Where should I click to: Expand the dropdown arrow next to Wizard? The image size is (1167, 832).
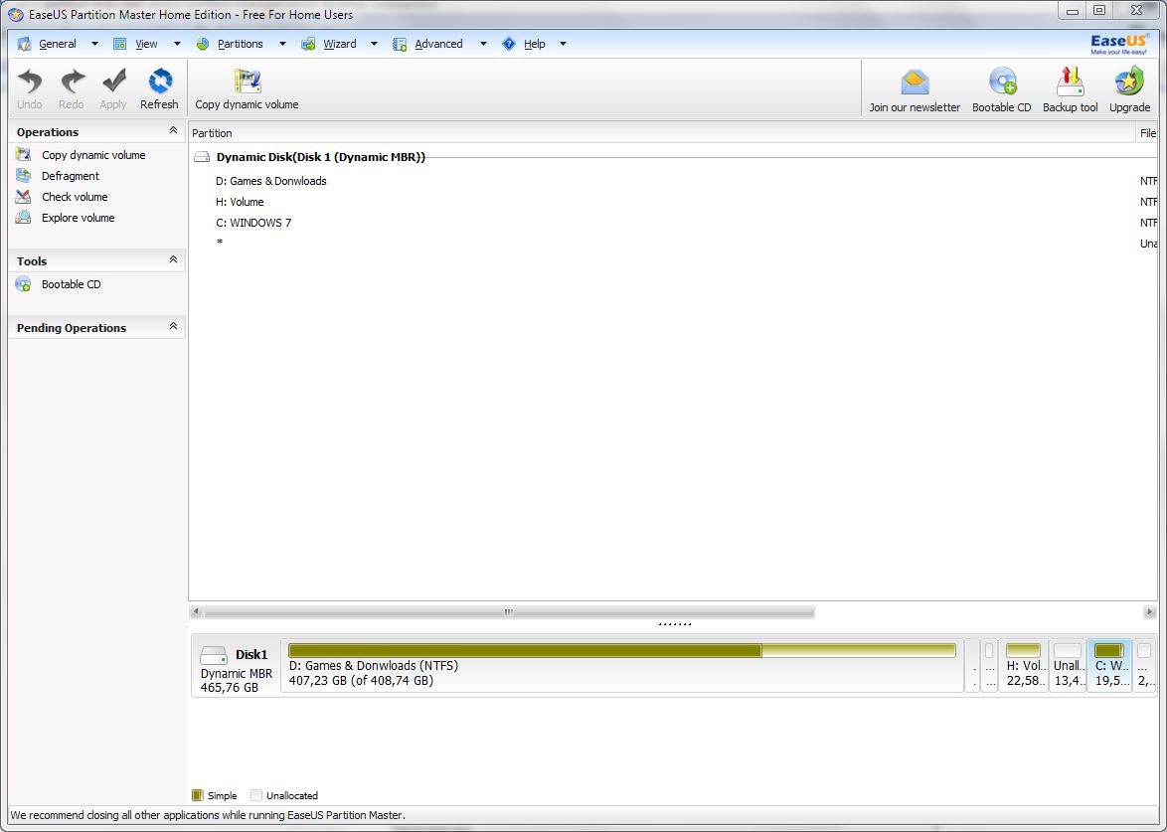click(374, 44)
